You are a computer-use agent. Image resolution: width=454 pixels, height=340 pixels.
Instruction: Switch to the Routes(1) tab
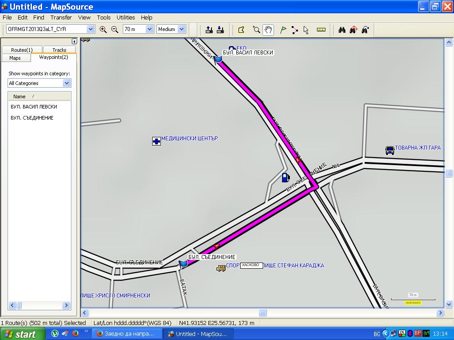[22, 50]
